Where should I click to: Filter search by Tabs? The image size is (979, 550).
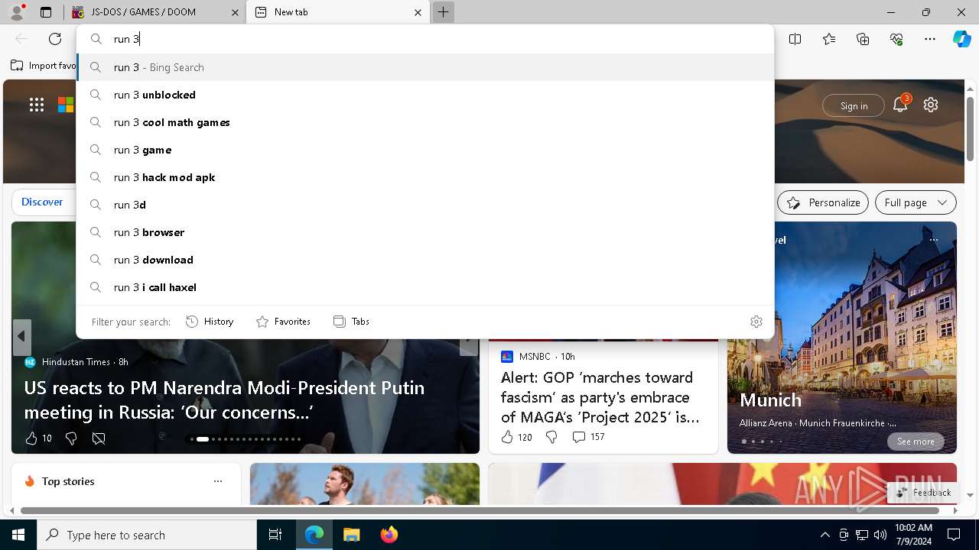[351, 322]
